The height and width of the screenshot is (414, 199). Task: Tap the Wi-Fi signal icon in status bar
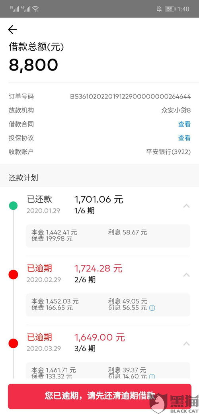tap(35, 9)
